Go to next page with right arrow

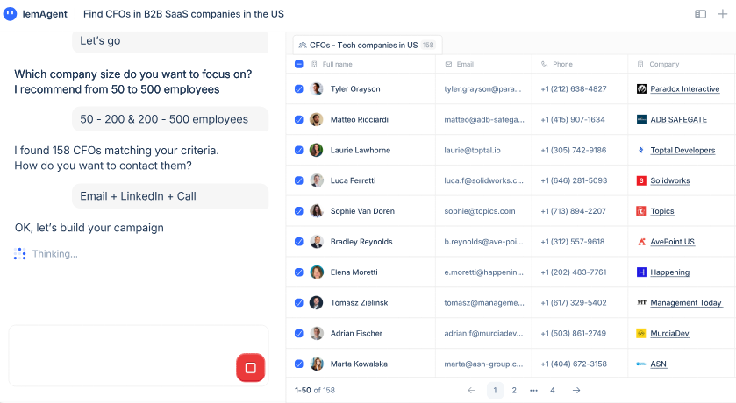576,391
